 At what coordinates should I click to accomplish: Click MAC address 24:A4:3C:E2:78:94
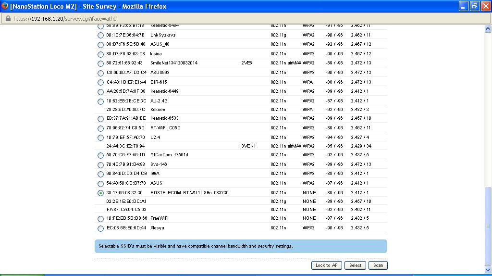(125, 146)
